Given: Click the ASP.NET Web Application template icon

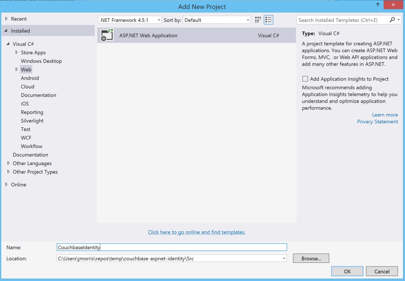Looking at the screenshot, I should [x=107, y=35].
